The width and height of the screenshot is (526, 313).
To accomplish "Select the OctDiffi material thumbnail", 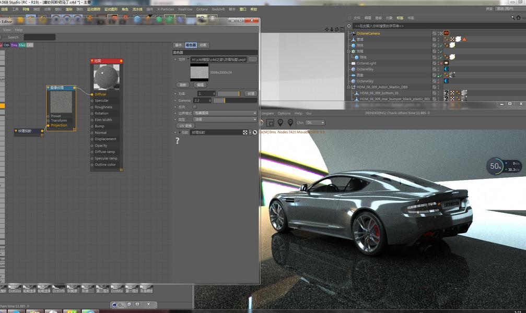I will [x=59, y=288].
